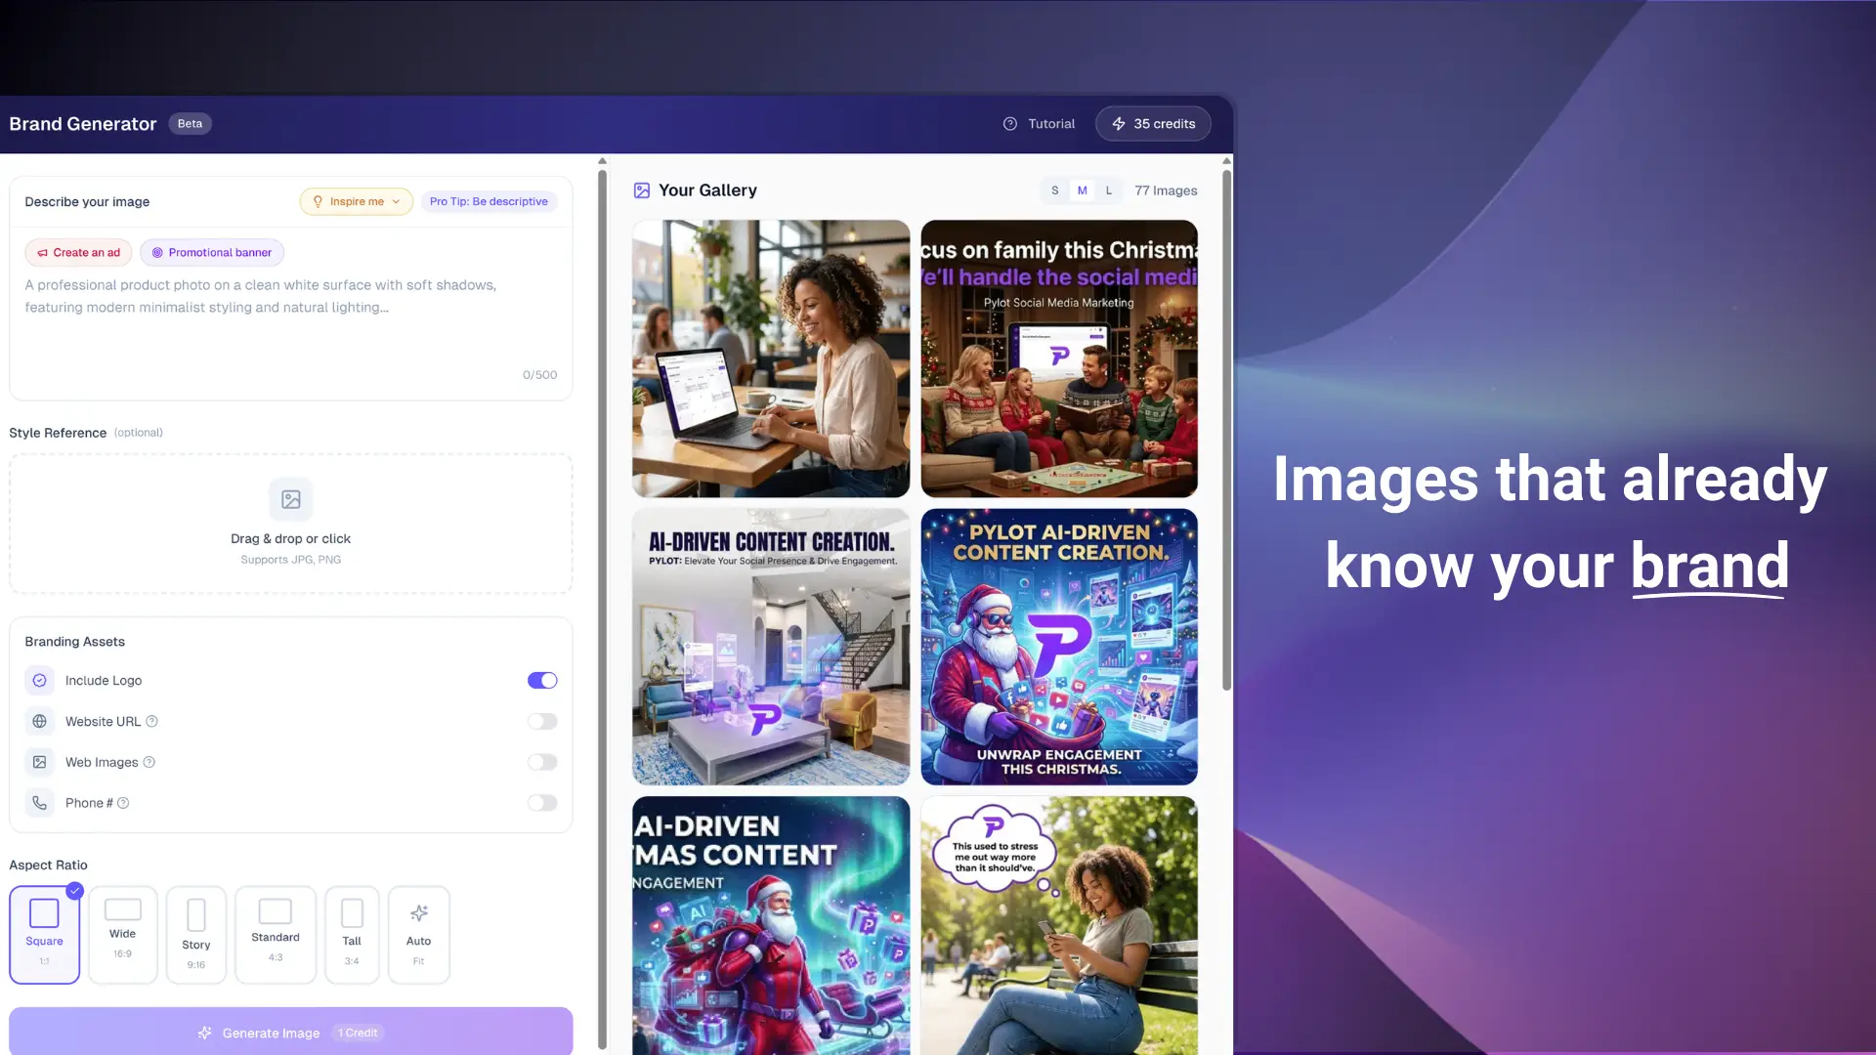
Task: Open the Inspire me dropdown
Action: coord(356,202)
